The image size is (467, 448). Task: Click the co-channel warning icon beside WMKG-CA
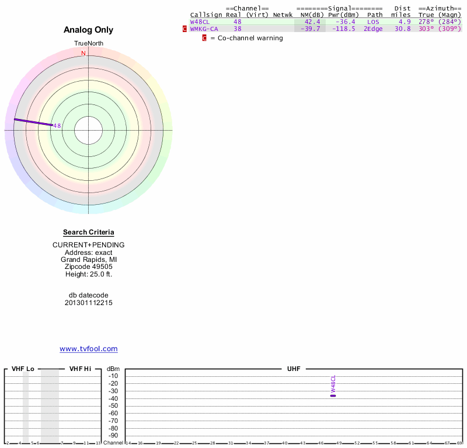[185, 29]
